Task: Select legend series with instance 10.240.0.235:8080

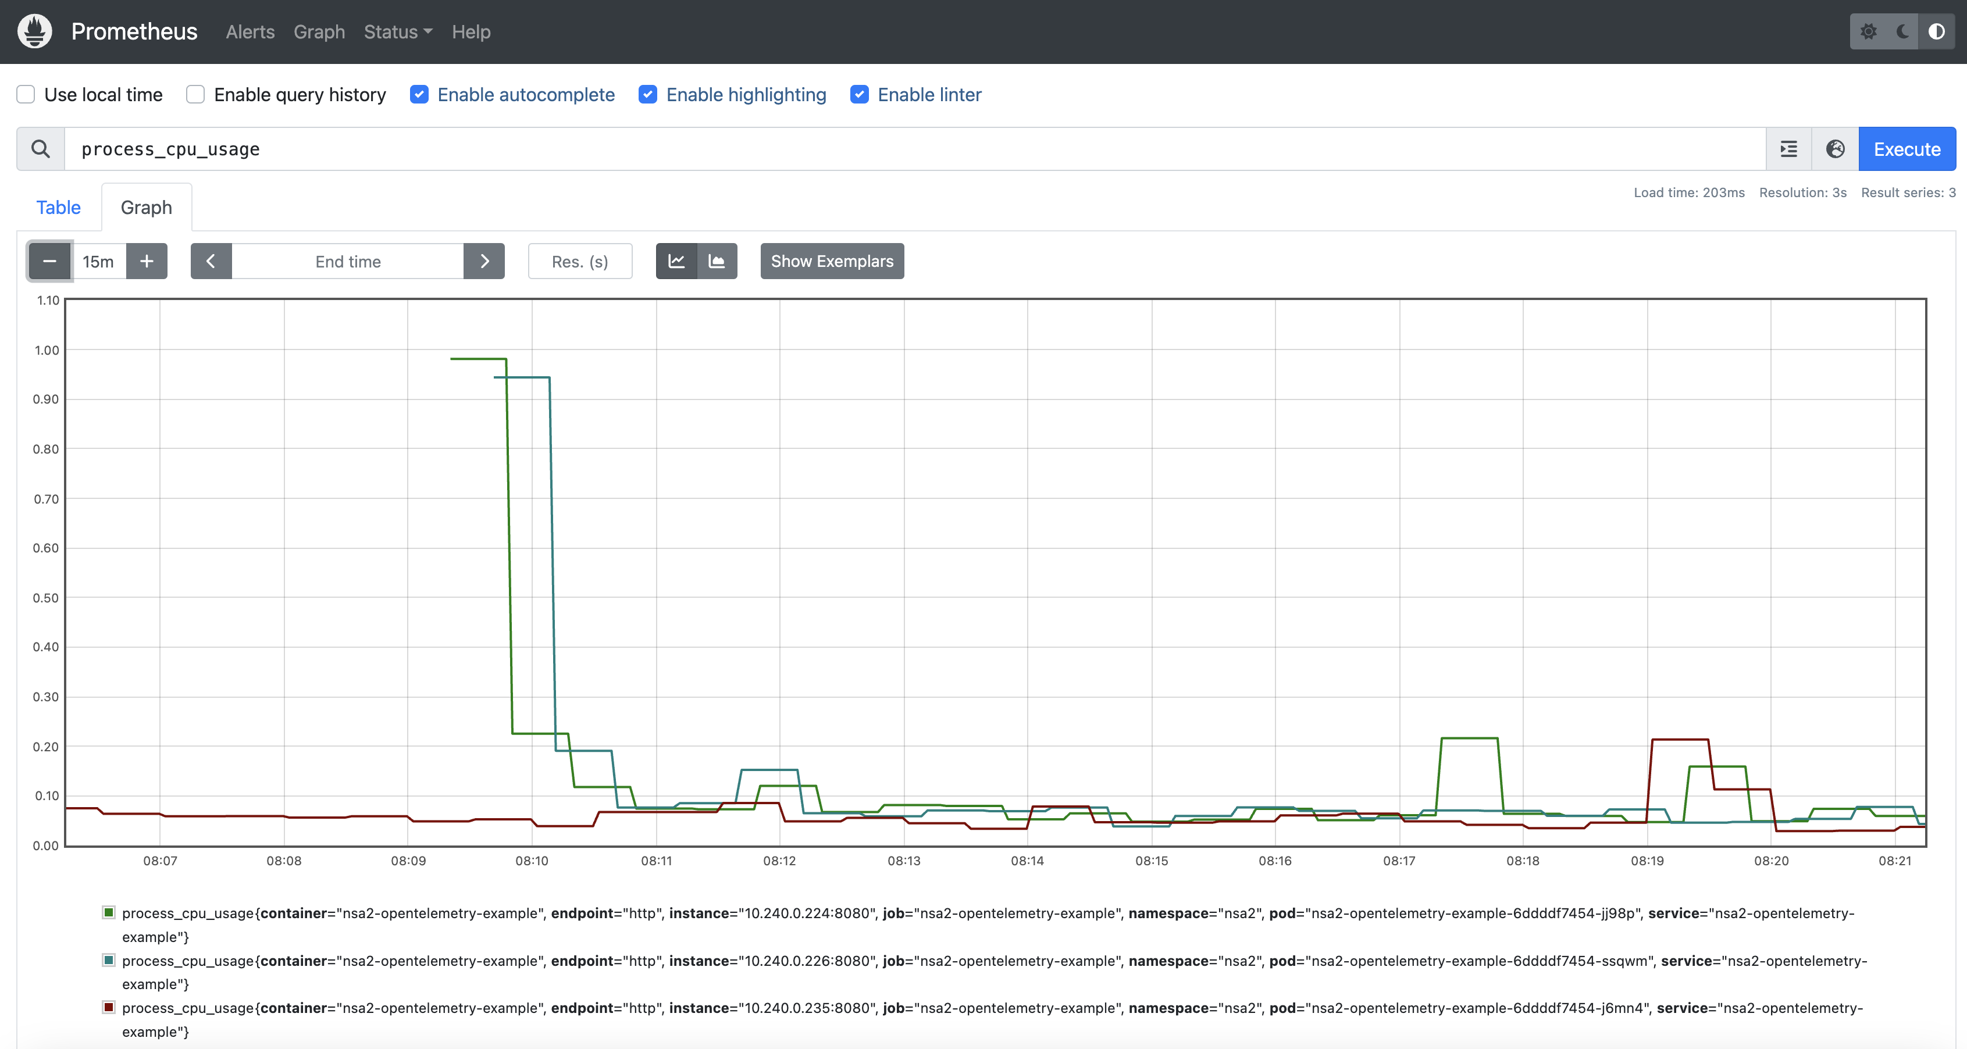Action: pos(992,1019)
